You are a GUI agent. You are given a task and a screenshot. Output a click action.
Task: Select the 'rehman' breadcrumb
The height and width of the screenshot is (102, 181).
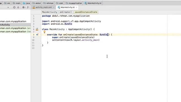click(x=48, y=3)
